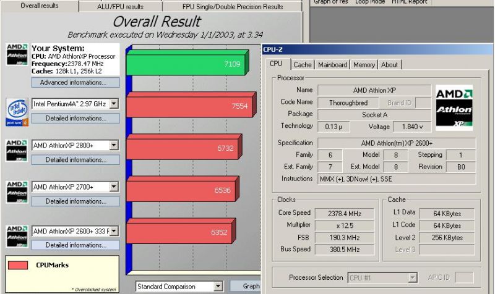
Task: Open the AMD AthlonXP 2700+ comparison dropdown
Action: tap(114, 187)
